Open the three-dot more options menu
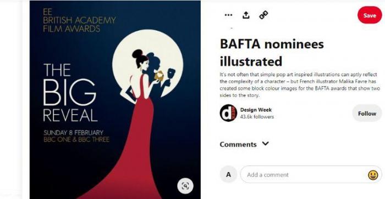Image resolution: width=385 pixels, height=199 pixels. (228, 15)
